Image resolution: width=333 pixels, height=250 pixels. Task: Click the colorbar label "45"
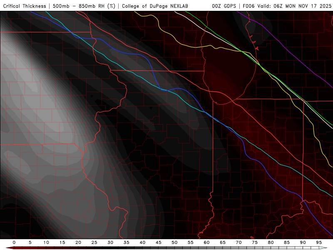click(x=159, y=242)
